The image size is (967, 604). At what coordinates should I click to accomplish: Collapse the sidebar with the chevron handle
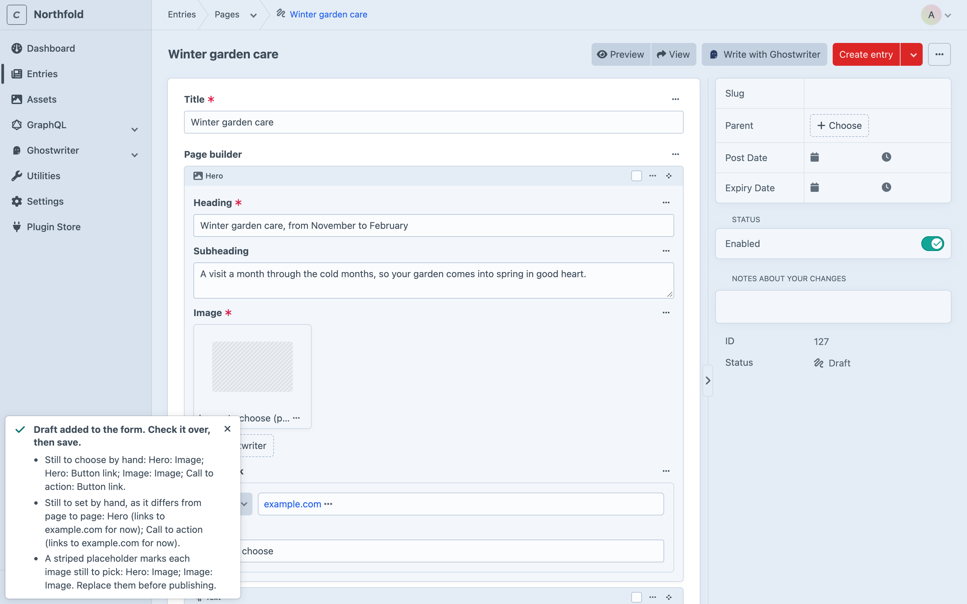pyautogui.click(x=708, y=380)
